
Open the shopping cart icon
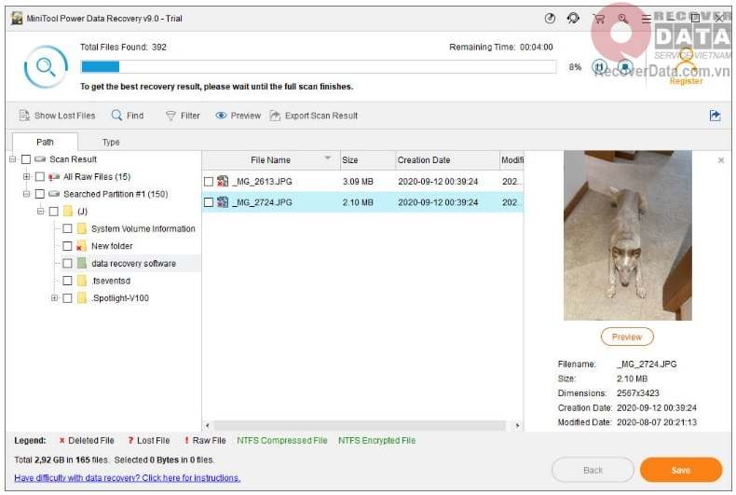[598, 19]
